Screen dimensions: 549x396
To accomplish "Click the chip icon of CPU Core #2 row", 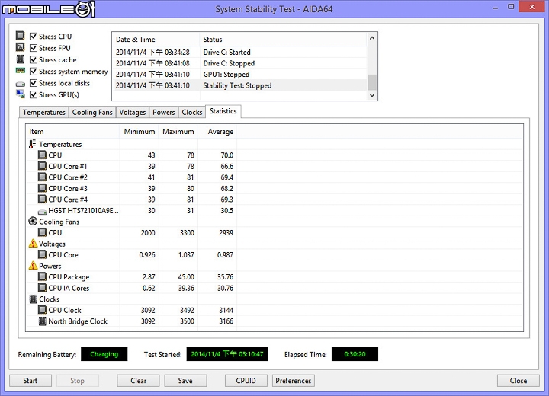I will [x=42, y=177].
